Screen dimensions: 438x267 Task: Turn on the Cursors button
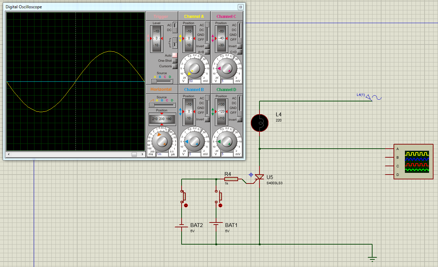(x=175, y=66)
